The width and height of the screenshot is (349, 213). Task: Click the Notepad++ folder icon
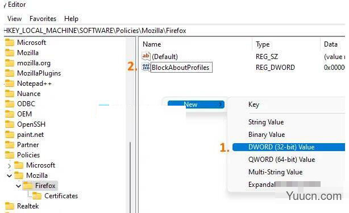coord(10,83)
